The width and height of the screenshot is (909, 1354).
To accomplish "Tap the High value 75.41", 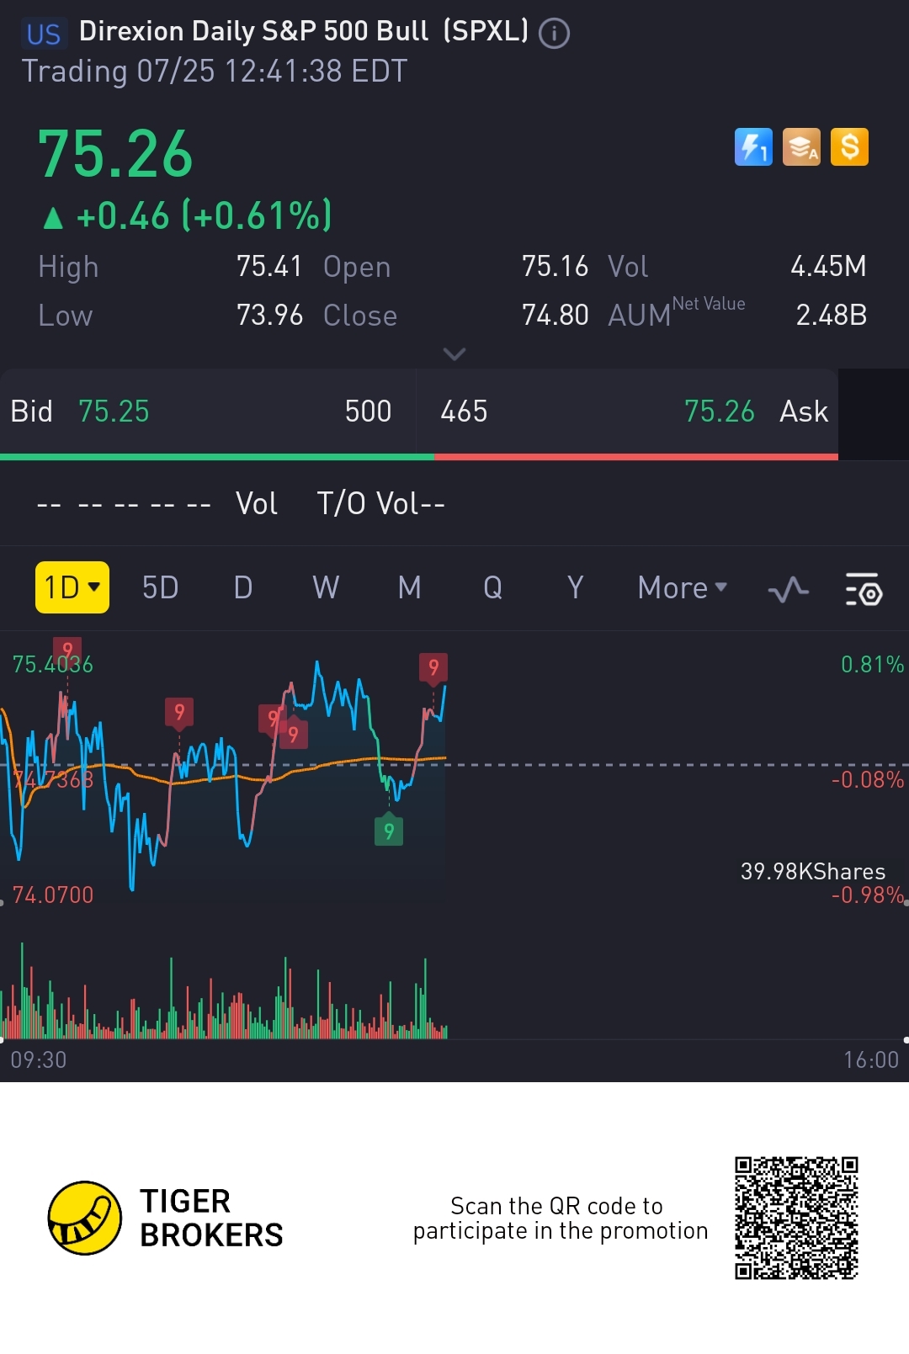I will (x=269, y=267).
